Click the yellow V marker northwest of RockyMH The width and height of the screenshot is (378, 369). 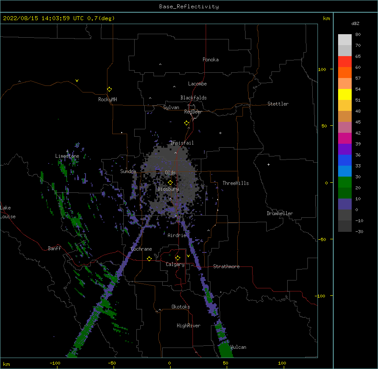pos(77,81)
